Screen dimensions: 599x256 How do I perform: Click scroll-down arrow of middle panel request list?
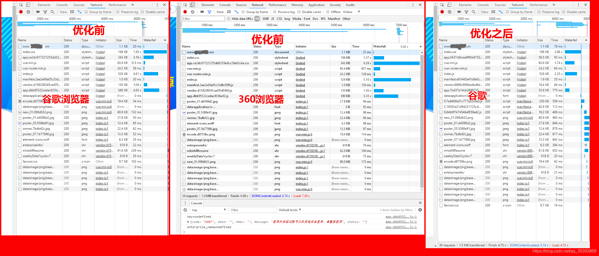pos(422,190)
